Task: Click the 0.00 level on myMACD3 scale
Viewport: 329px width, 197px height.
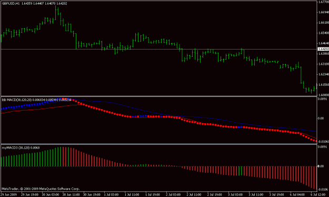Action: point(321,166)
